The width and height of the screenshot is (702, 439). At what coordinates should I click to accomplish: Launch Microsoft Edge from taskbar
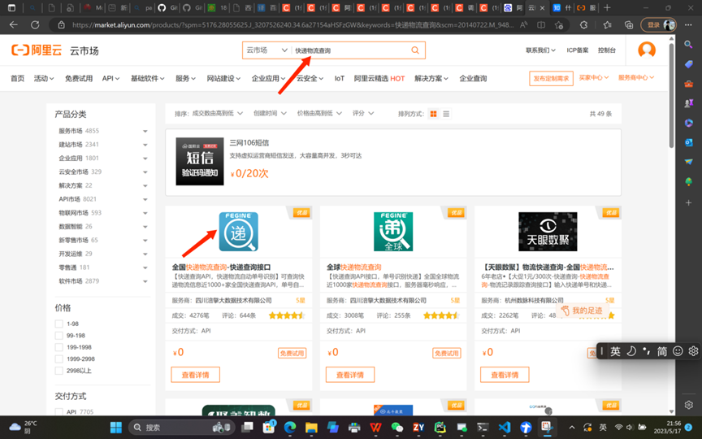(x=290, y=428)
